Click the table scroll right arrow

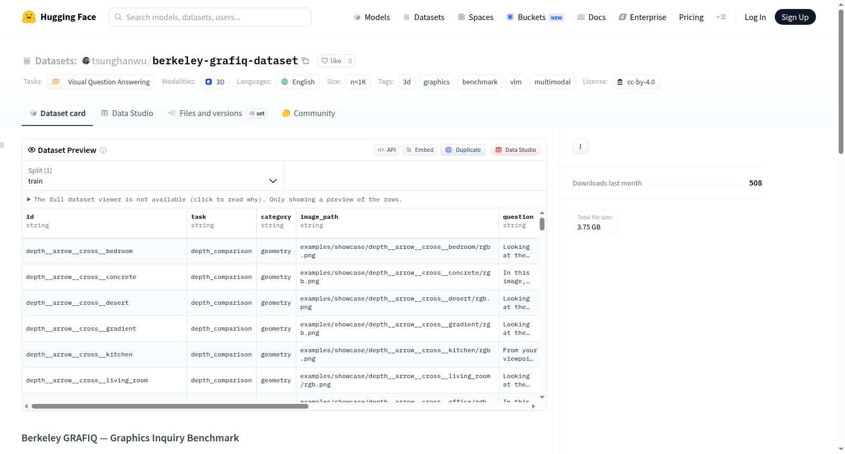click(533, 406)
